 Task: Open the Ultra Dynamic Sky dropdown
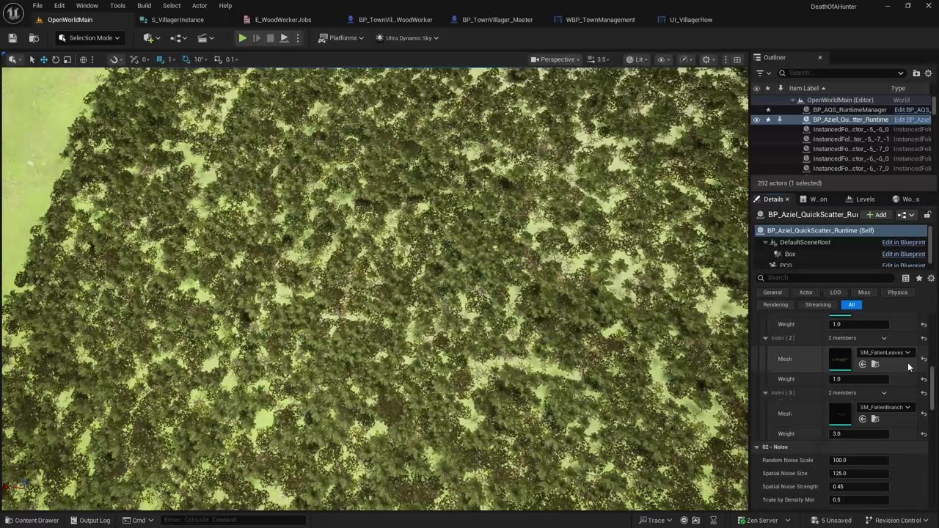coord(407,38)
